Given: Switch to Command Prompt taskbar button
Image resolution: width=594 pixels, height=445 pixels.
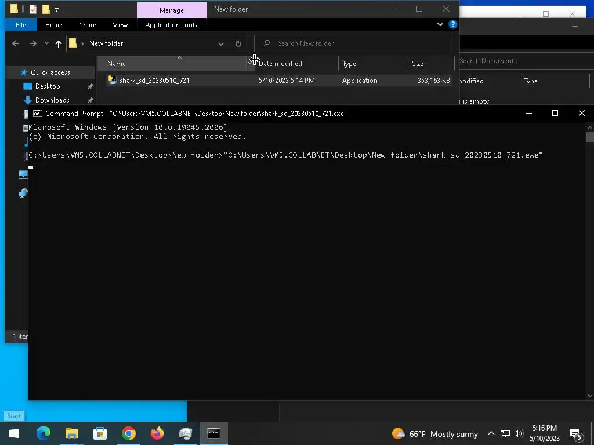Looking at the screenshot, I should [x=213, y=433].
